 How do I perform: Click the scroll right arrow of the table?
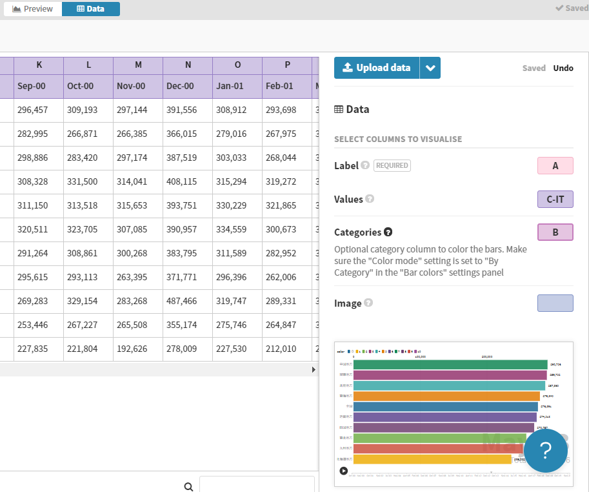pyautogui.click(x=314, y=370)
